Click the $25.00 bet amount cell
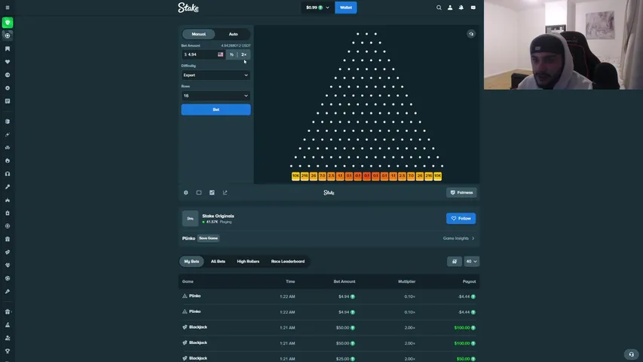This screenshot has width=643, height=362. pyautogui.click(x=344, y=359)
